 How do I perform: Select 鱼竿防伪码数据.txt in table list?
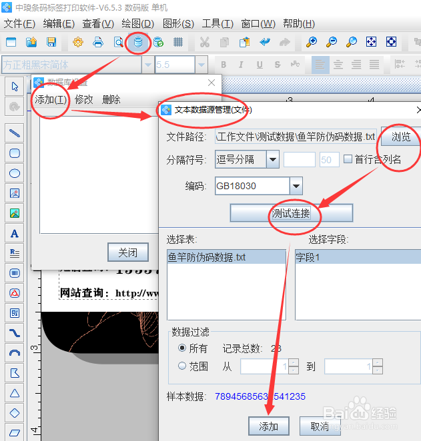pyautogui.click(x=226, y=257)
